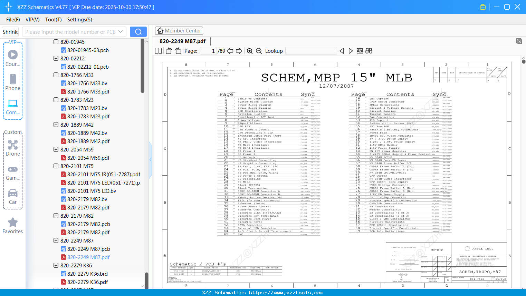Collapse the 820-2054 M59 folder
This screenshot has width=526, height=296.
pyautogui.click(x=56, y=150)
